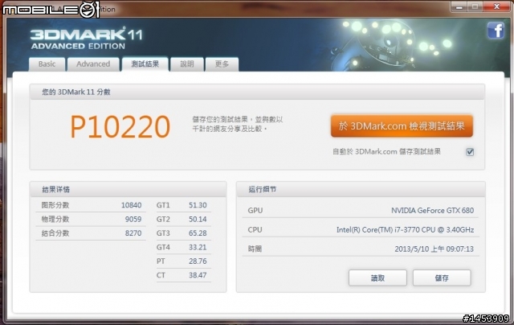Maximize the 3DMark window

pyautogui.click(x=475, y=6)
